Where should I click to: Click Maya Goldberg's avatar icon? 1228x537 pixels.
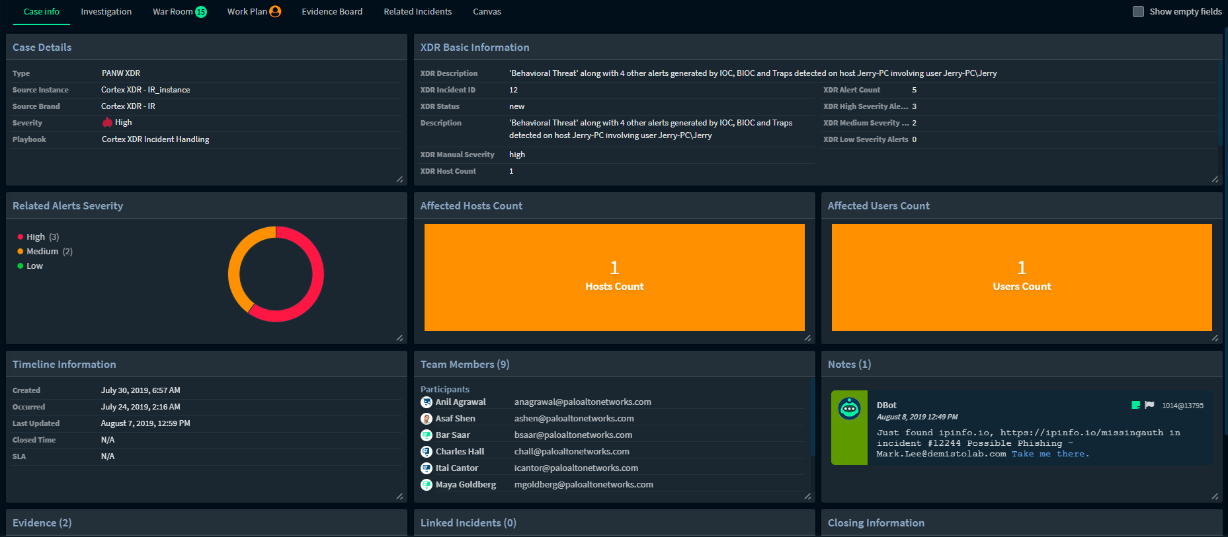click(427, 484)
